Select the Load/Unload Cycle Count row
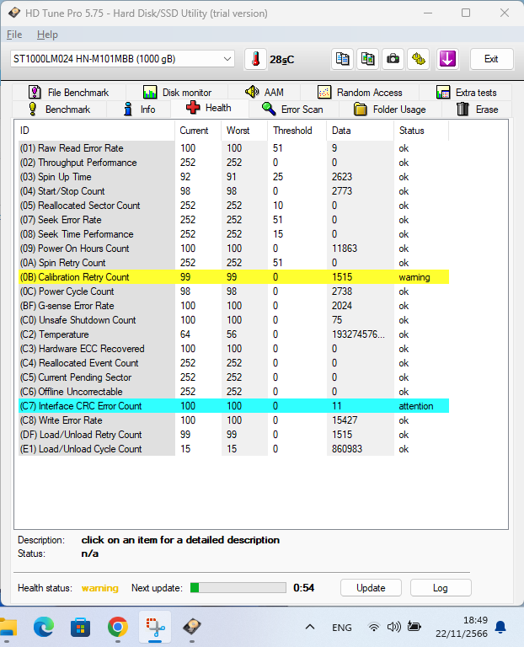Viewport: 524px width, 647px height. coord(233,449)
